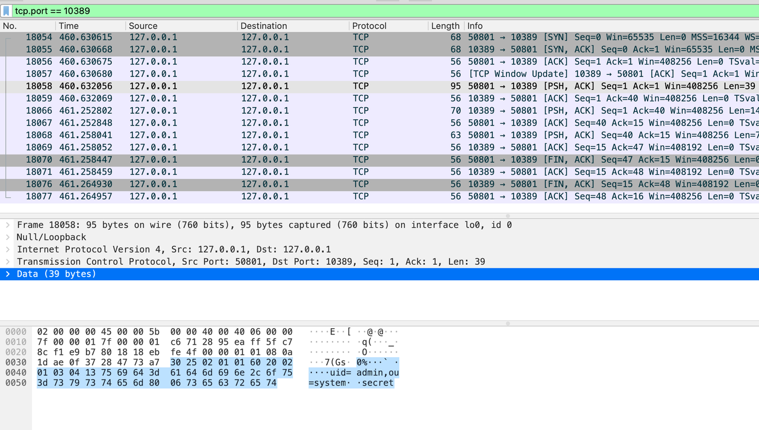This screenshot has height=430, width=759.
Task: Select packet 18054 SYN row
Action: [379, 37]
